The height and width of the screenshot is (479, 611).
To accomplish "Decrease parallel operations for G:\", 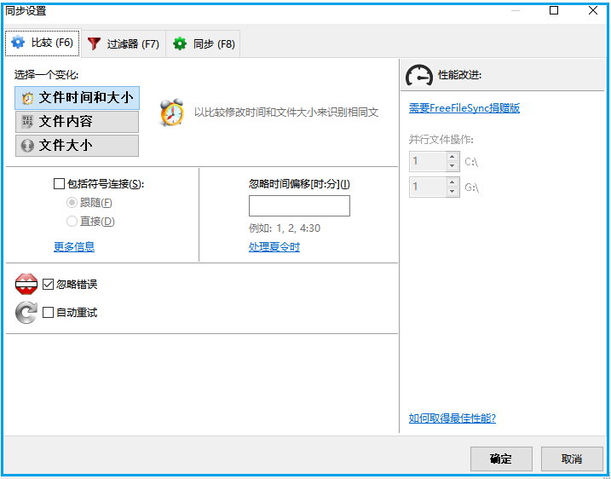I will 452,192.
